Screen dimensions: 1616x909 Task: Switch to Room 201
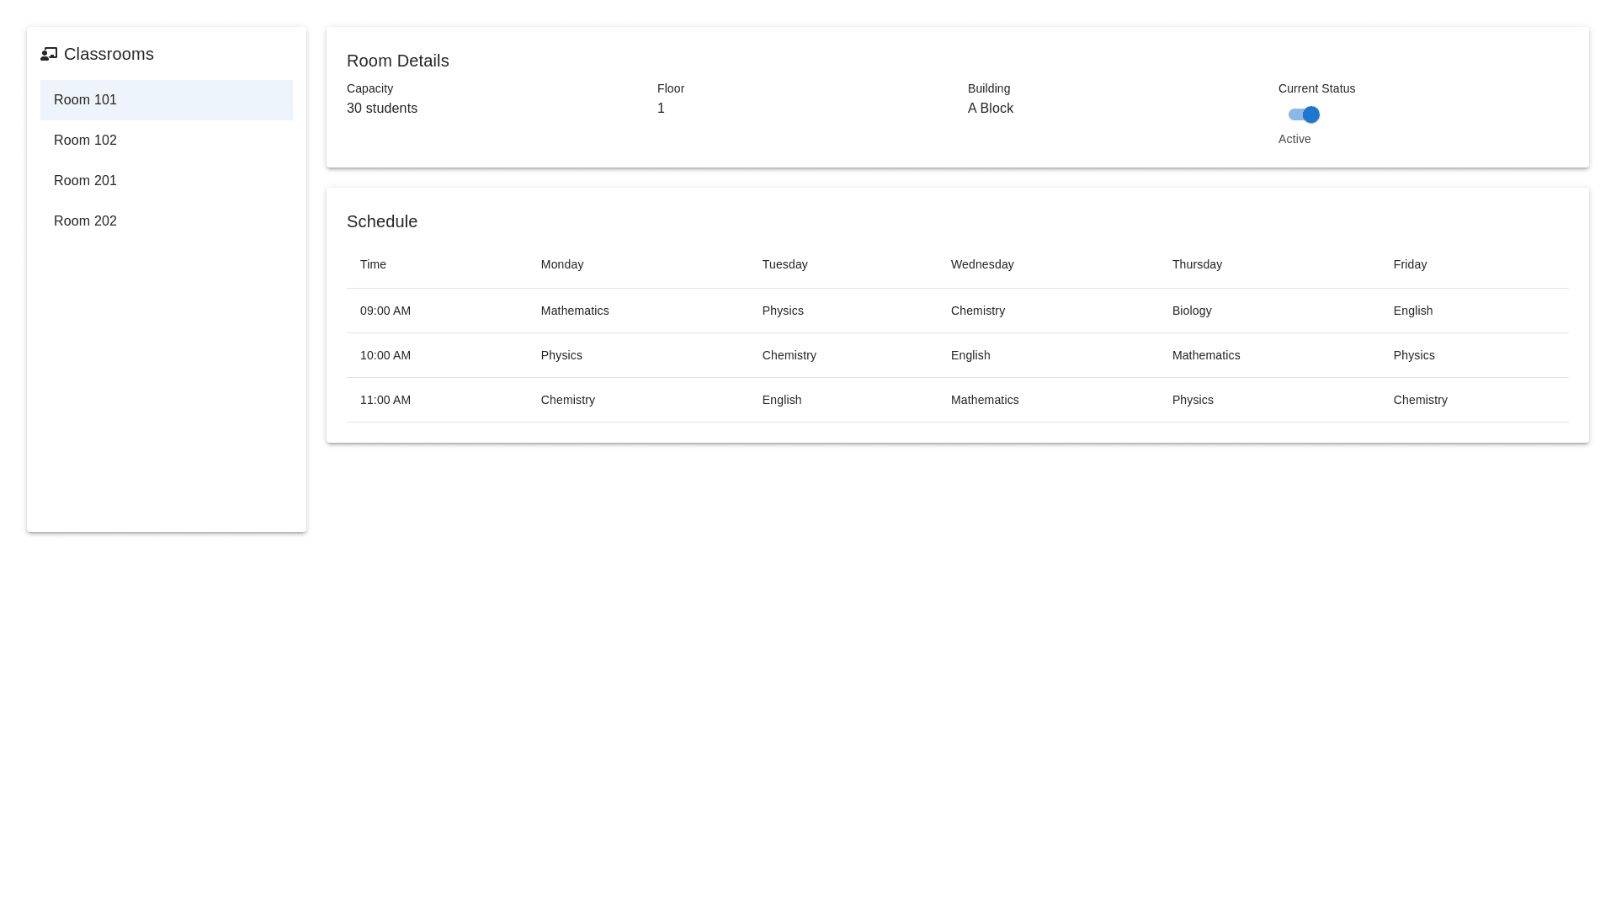166,181
